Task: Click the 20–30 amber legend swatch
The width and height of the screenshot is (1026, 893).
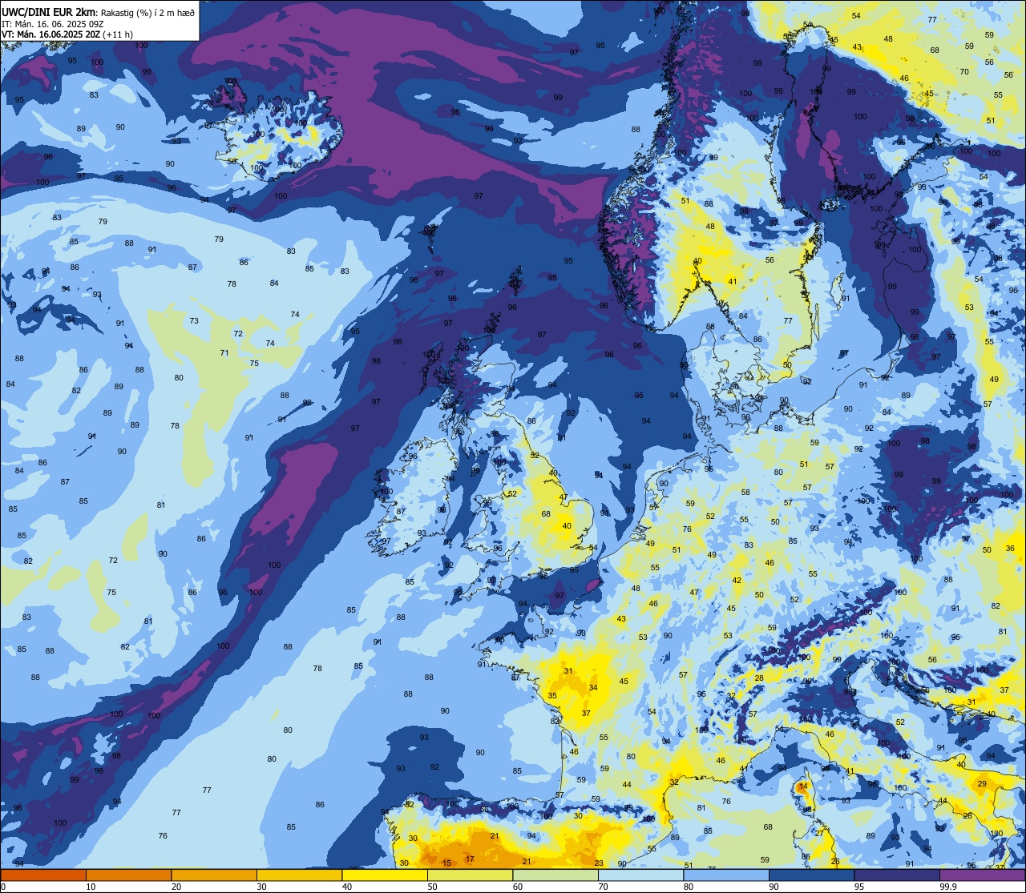Action: tap(214, 875)
